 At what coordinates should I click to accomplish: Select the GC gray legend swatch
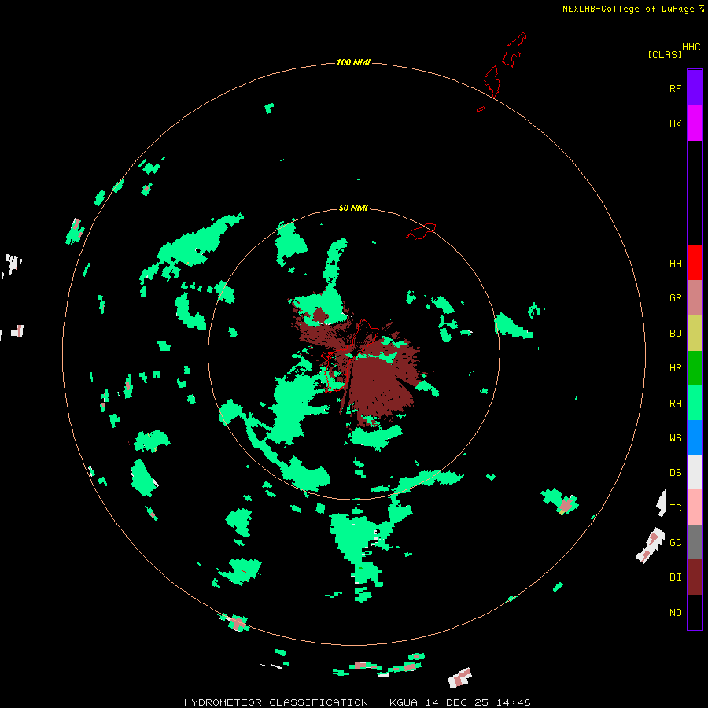[695, 542]
